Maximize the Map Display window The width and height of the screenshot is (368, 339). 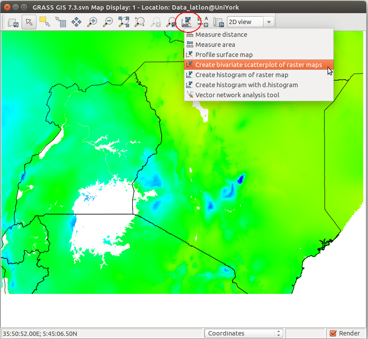[24, 7]
